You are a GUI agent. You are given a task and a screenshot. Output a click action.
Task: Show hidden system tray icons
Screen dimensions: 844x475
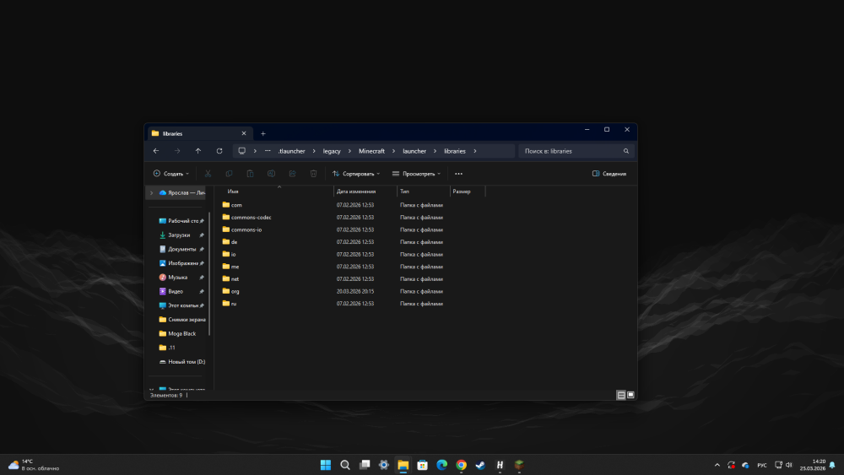pyautogui.click(x=717, y=465)
